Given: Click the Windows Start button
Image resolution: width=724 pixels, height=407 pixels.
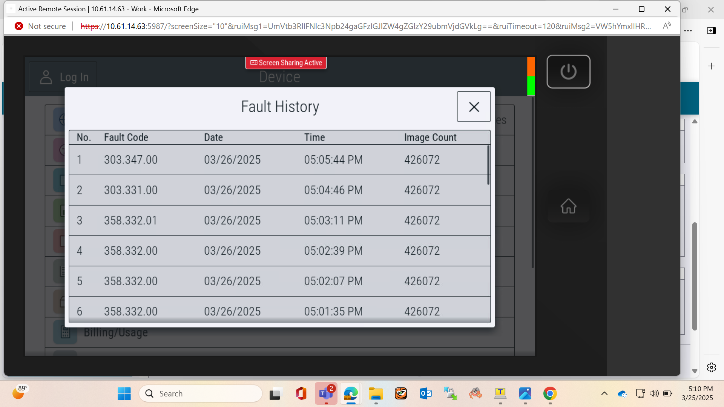Looking at the screenshot, I should click(124, 393).
